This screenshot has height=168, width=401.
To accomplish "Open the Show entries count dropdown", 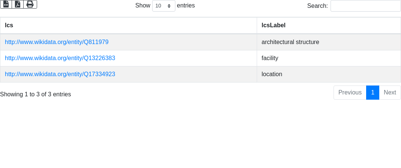I will 164,6.
